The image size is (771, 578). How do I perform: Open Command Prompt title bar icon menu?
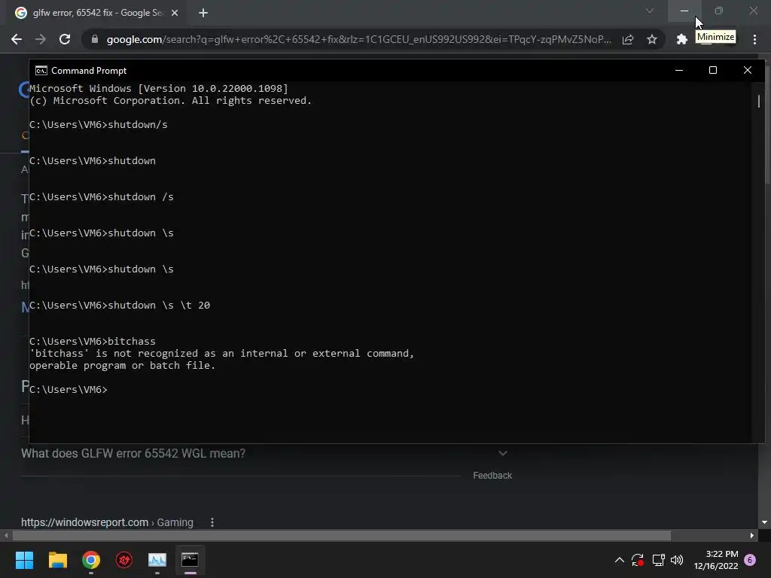tap(41, 71)
